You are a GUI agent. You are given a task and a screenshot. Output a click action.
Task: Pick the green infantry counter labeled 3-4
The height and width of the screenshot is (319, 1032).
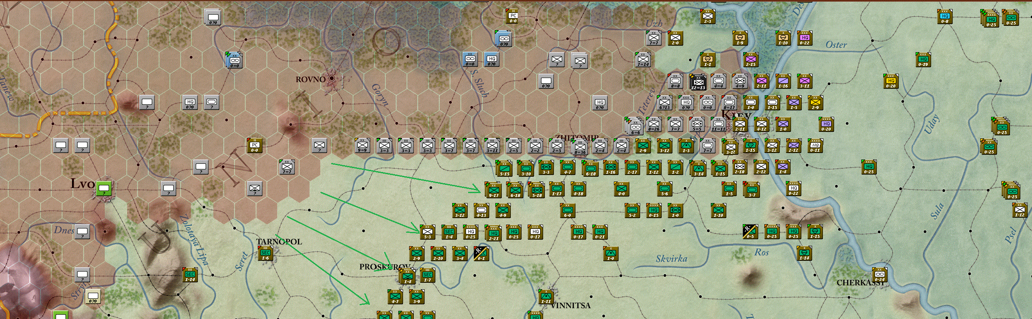tap(460, 253)
